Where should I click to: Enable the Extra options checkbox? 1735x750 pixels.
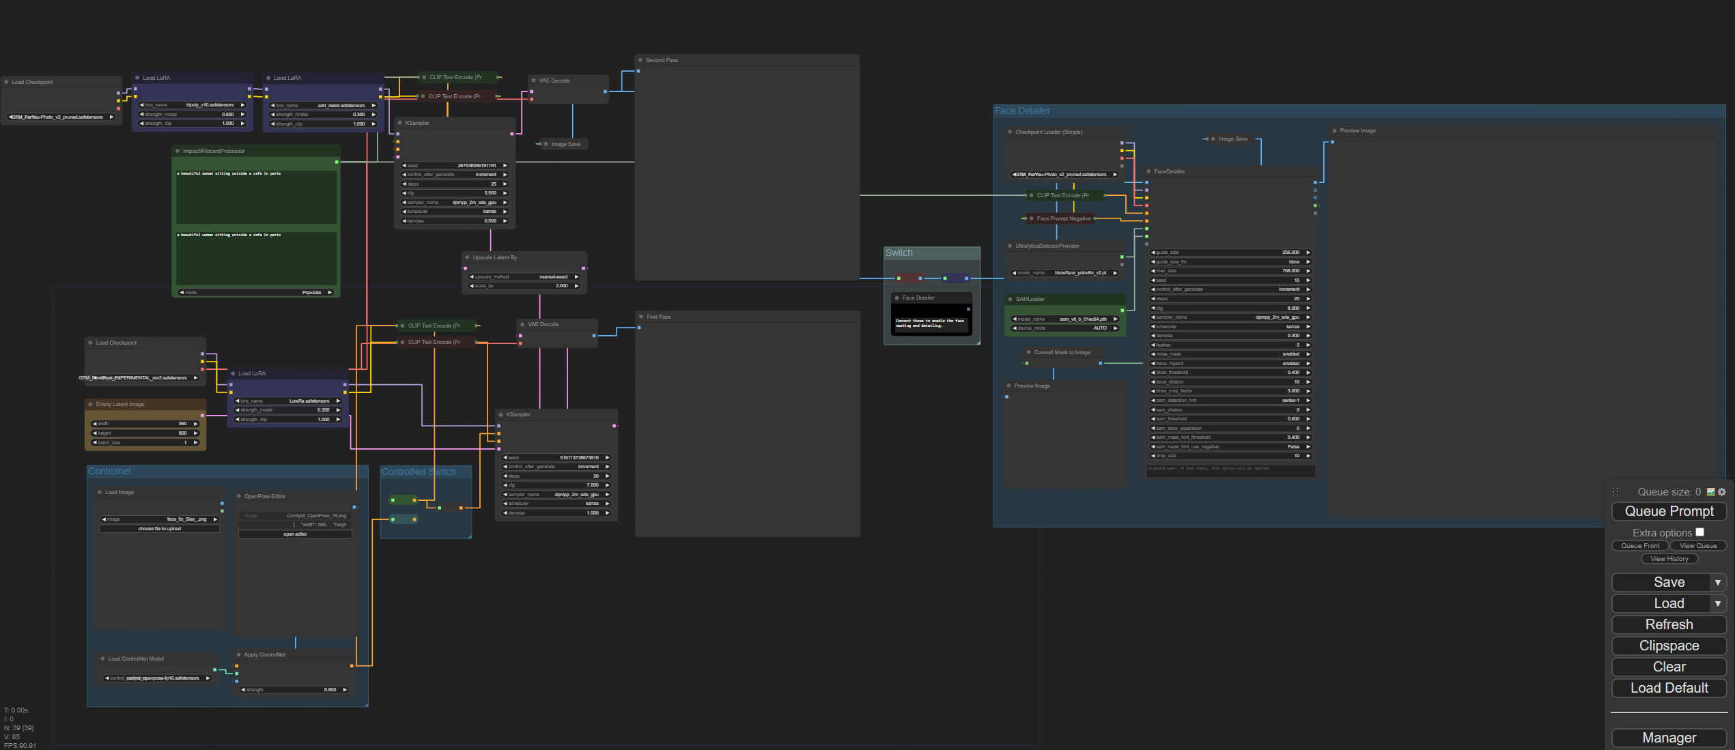[1699, 532]
